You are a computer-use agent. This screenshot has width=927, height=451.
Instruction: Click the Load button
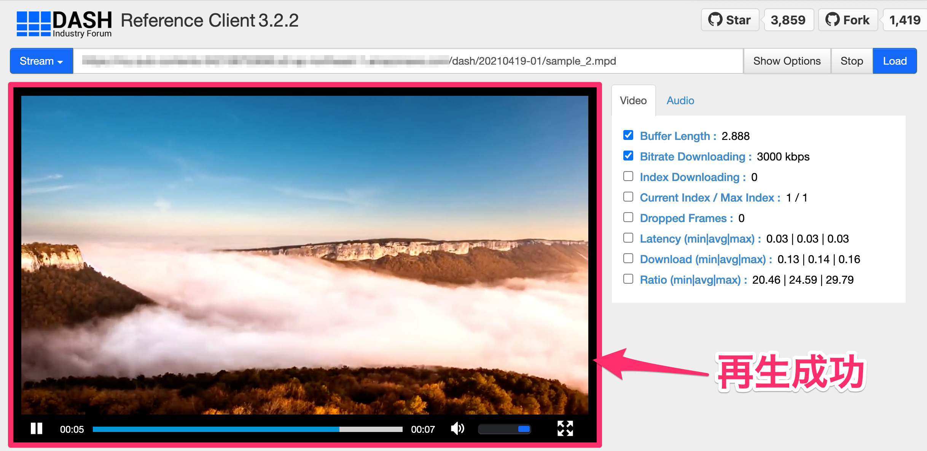tap(894, 60)
